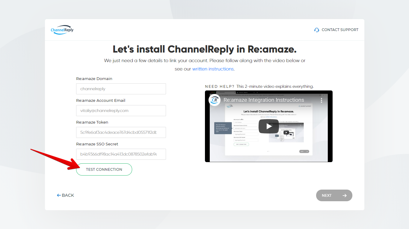Screen dimensions: 409x229
Task: Click the ChannelReply logo
Action: click(x=62, y=30)
